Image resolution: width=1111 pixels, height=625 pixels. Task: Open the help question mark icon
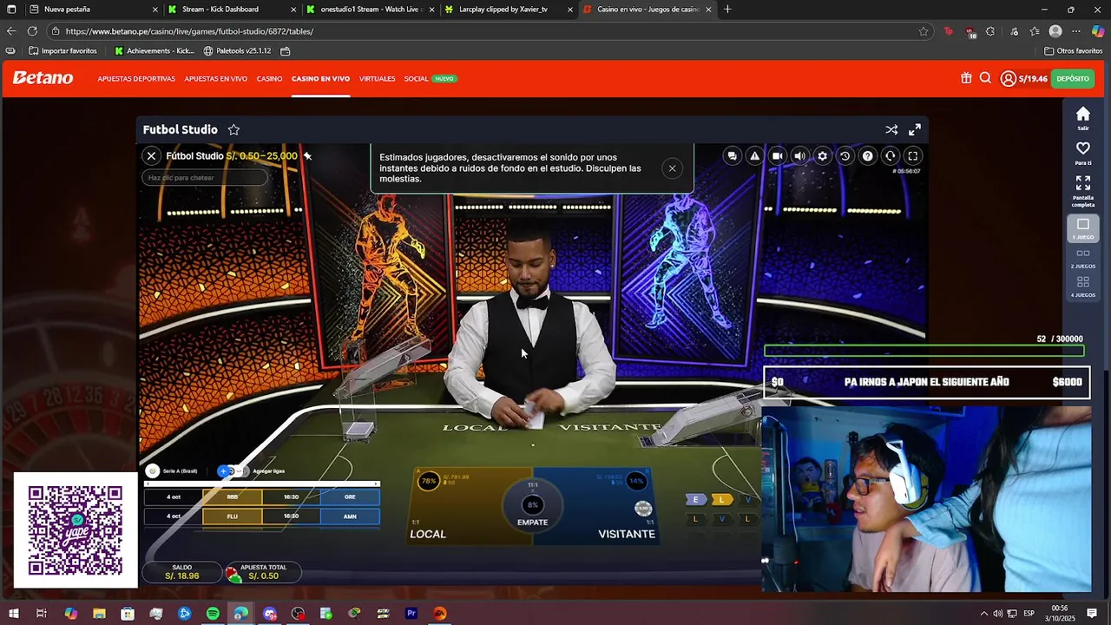pyautogui.click(x=867, y=156)
